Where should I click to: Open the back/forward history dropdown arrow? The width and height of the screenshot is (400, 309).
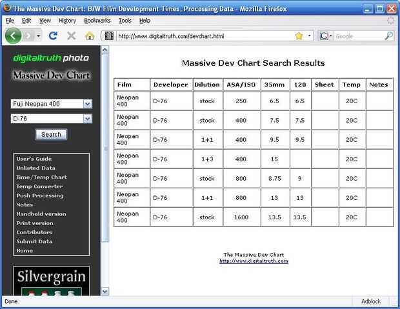[39, 36]
